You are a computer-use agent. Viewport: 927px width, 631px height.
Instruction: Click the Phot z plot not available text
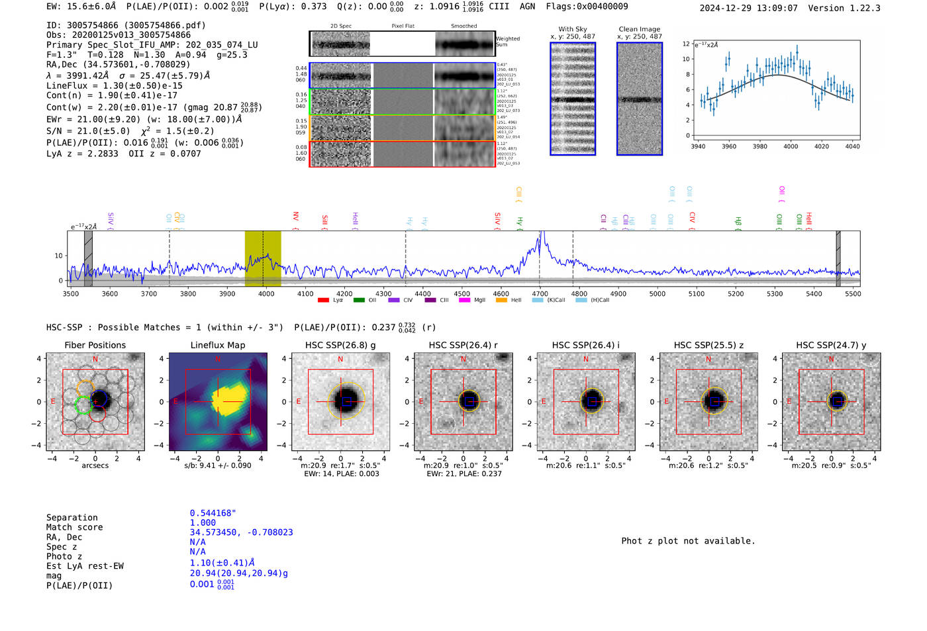click(x=688, y=541)
